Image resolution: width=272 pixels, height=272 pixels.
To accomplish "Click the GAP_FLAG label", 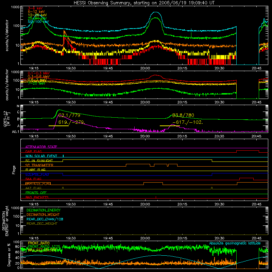I will click(x=33, y=151).
